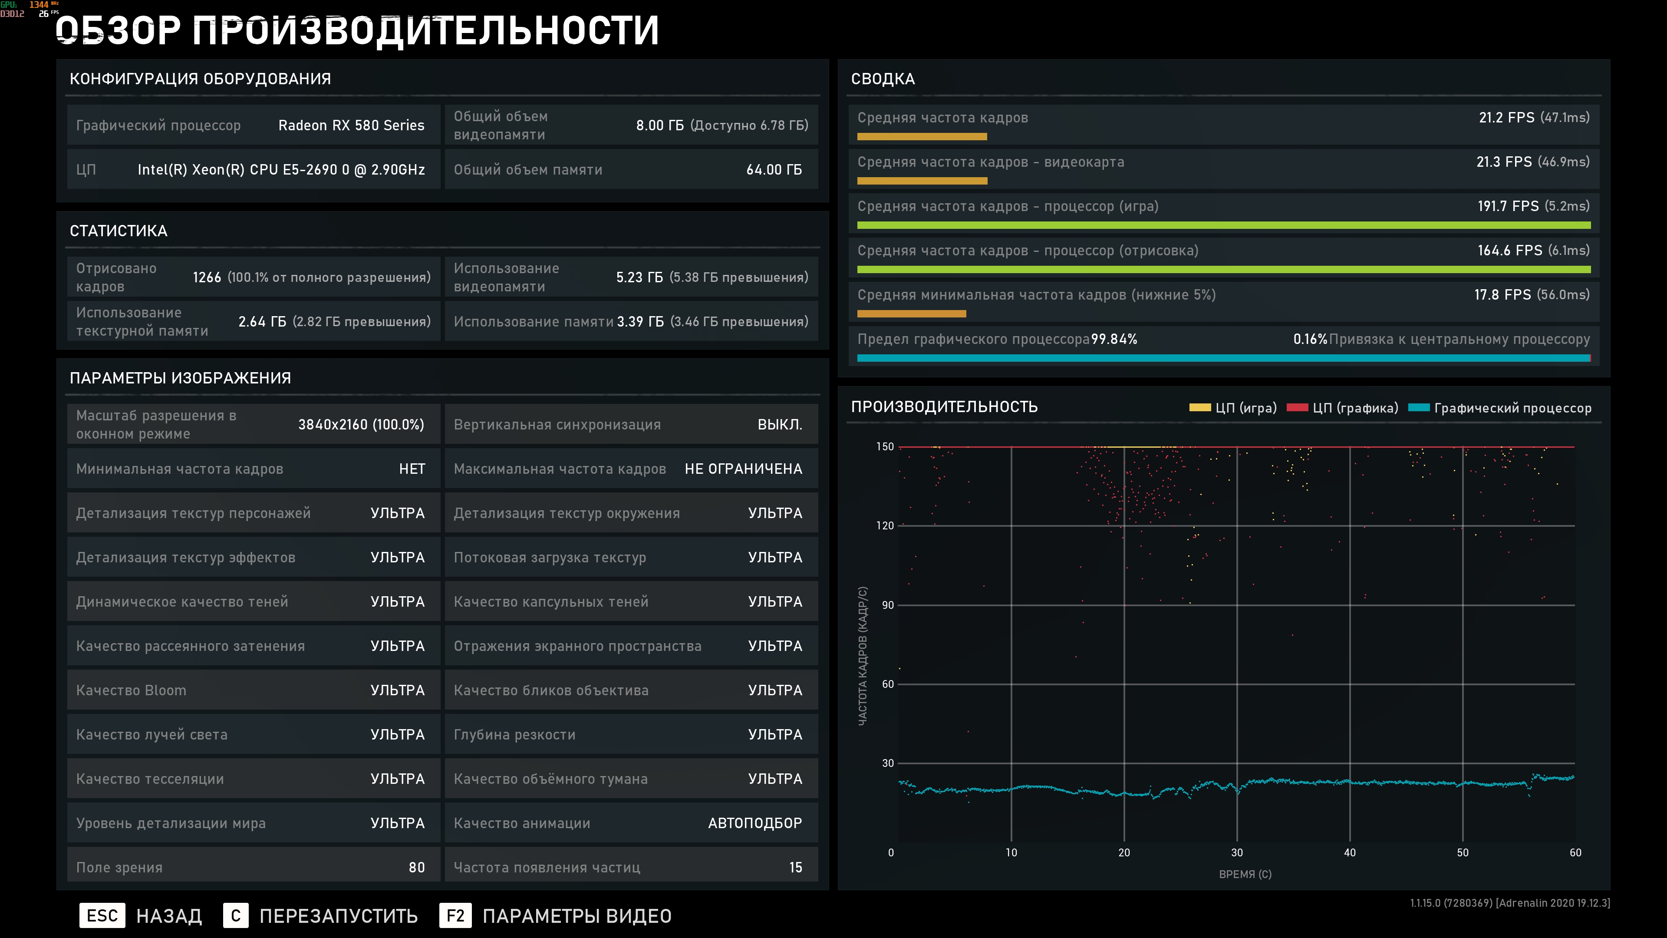1667x938 pixels.
Task: Click ПЕРЕЗАПУСТИТЬ to restart the benchmark
Action: pos(339,916)
